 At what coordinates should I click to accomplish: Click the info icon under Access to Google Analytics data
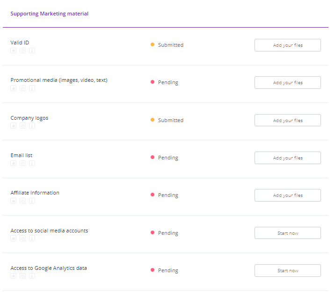pos(32,276)
